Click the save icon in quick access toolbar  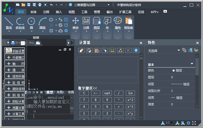click(29, 5)
